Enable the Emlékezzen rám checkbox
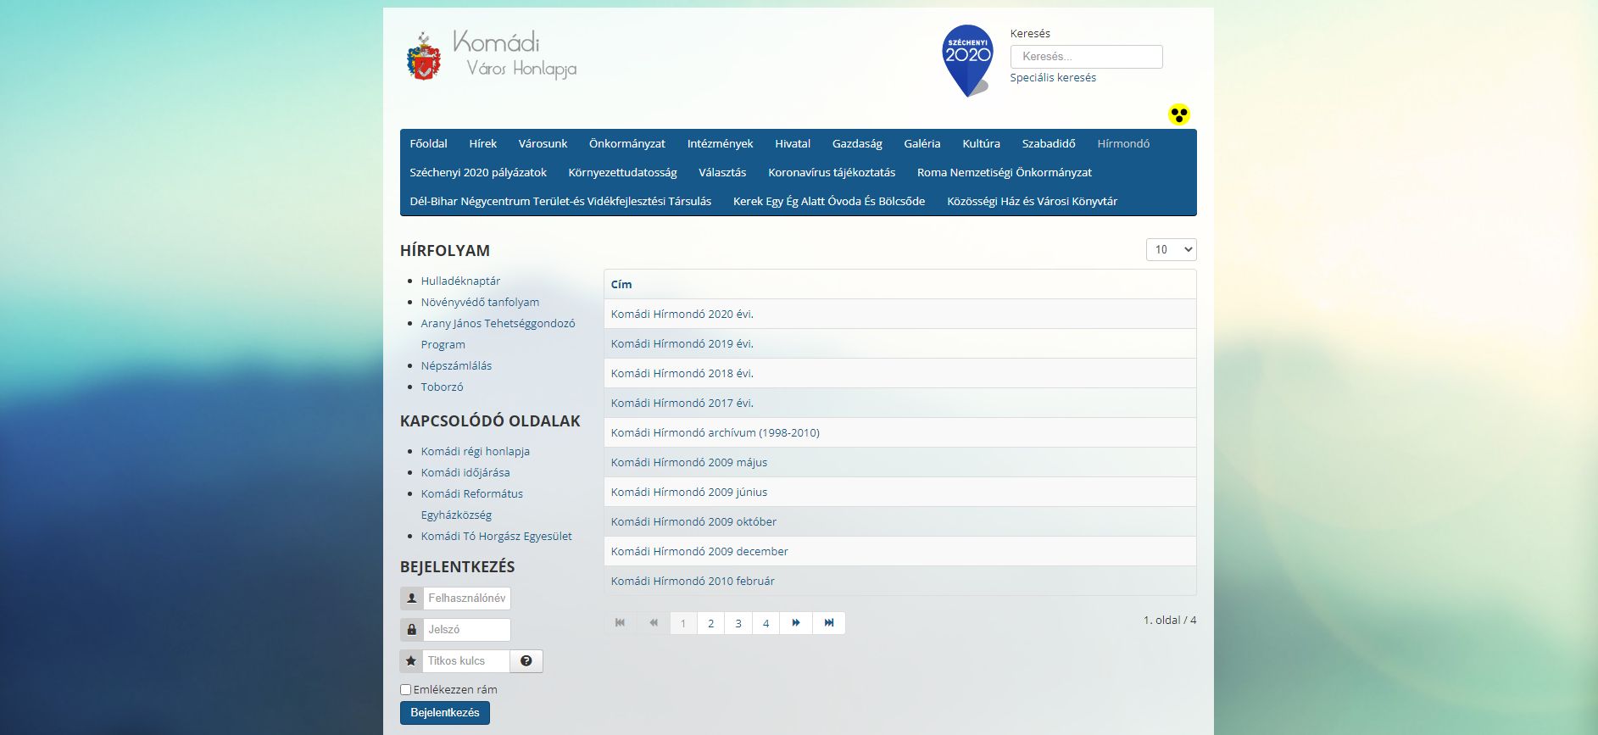Viewport: 1598px width, 735px height. (x=405, y=690)
